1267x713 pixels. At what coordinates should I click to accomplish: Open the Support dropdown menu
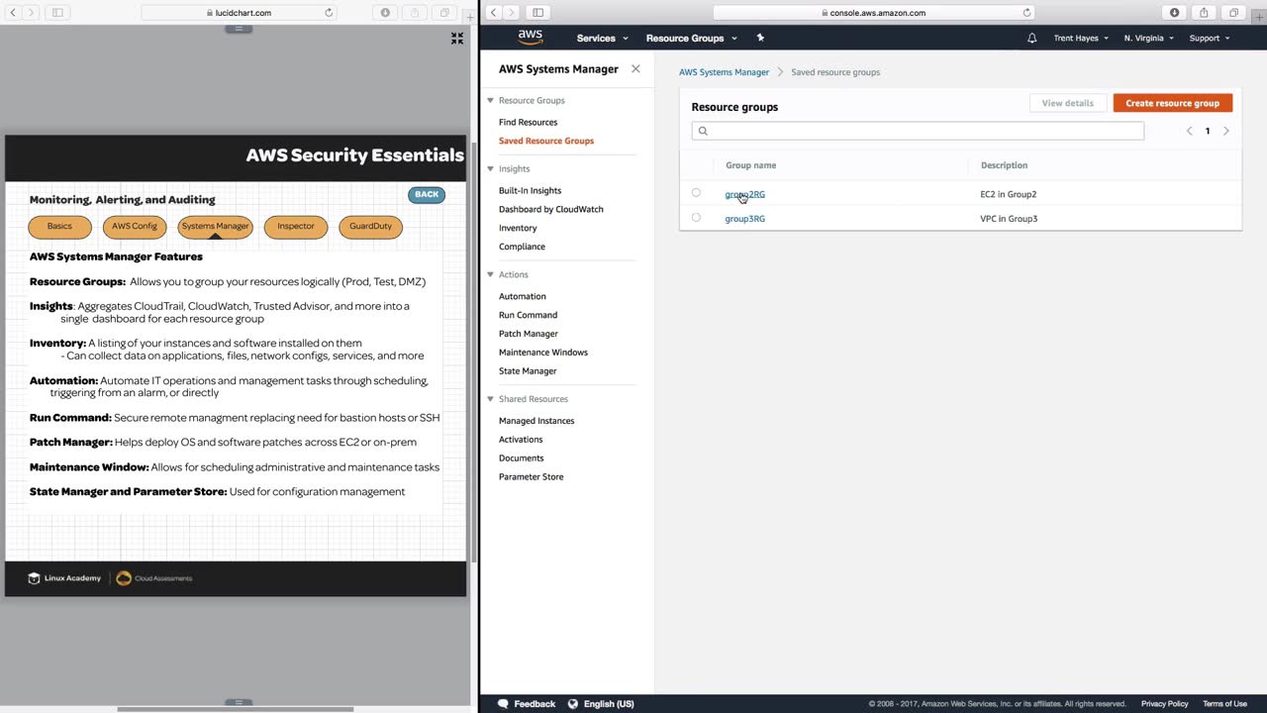[1209, 38]
